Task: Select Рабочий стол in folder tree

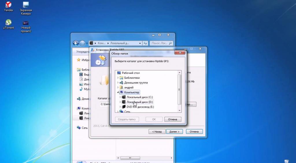Action: click(131, 73)
